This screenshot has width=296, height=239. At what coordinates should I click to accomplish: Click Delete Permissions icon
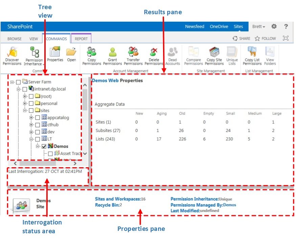pyautogui.click(x=154, y=52)
